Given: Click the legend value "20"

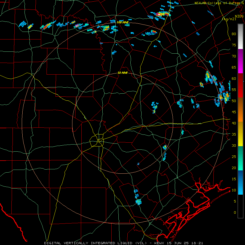Looking at the screenshot, I should (x=234, y=168).
